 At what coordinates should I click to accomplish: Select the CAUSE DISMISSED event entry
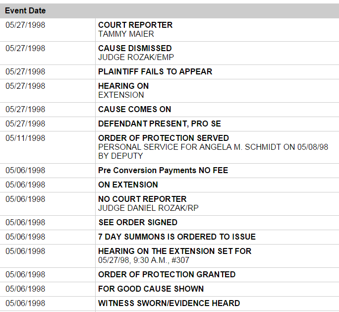pos(135,48)
